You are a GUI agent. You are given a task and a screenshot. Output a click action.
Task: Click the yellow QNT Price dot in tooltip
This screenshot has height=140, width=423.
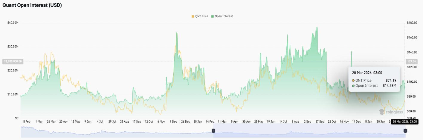pos(354,81)
